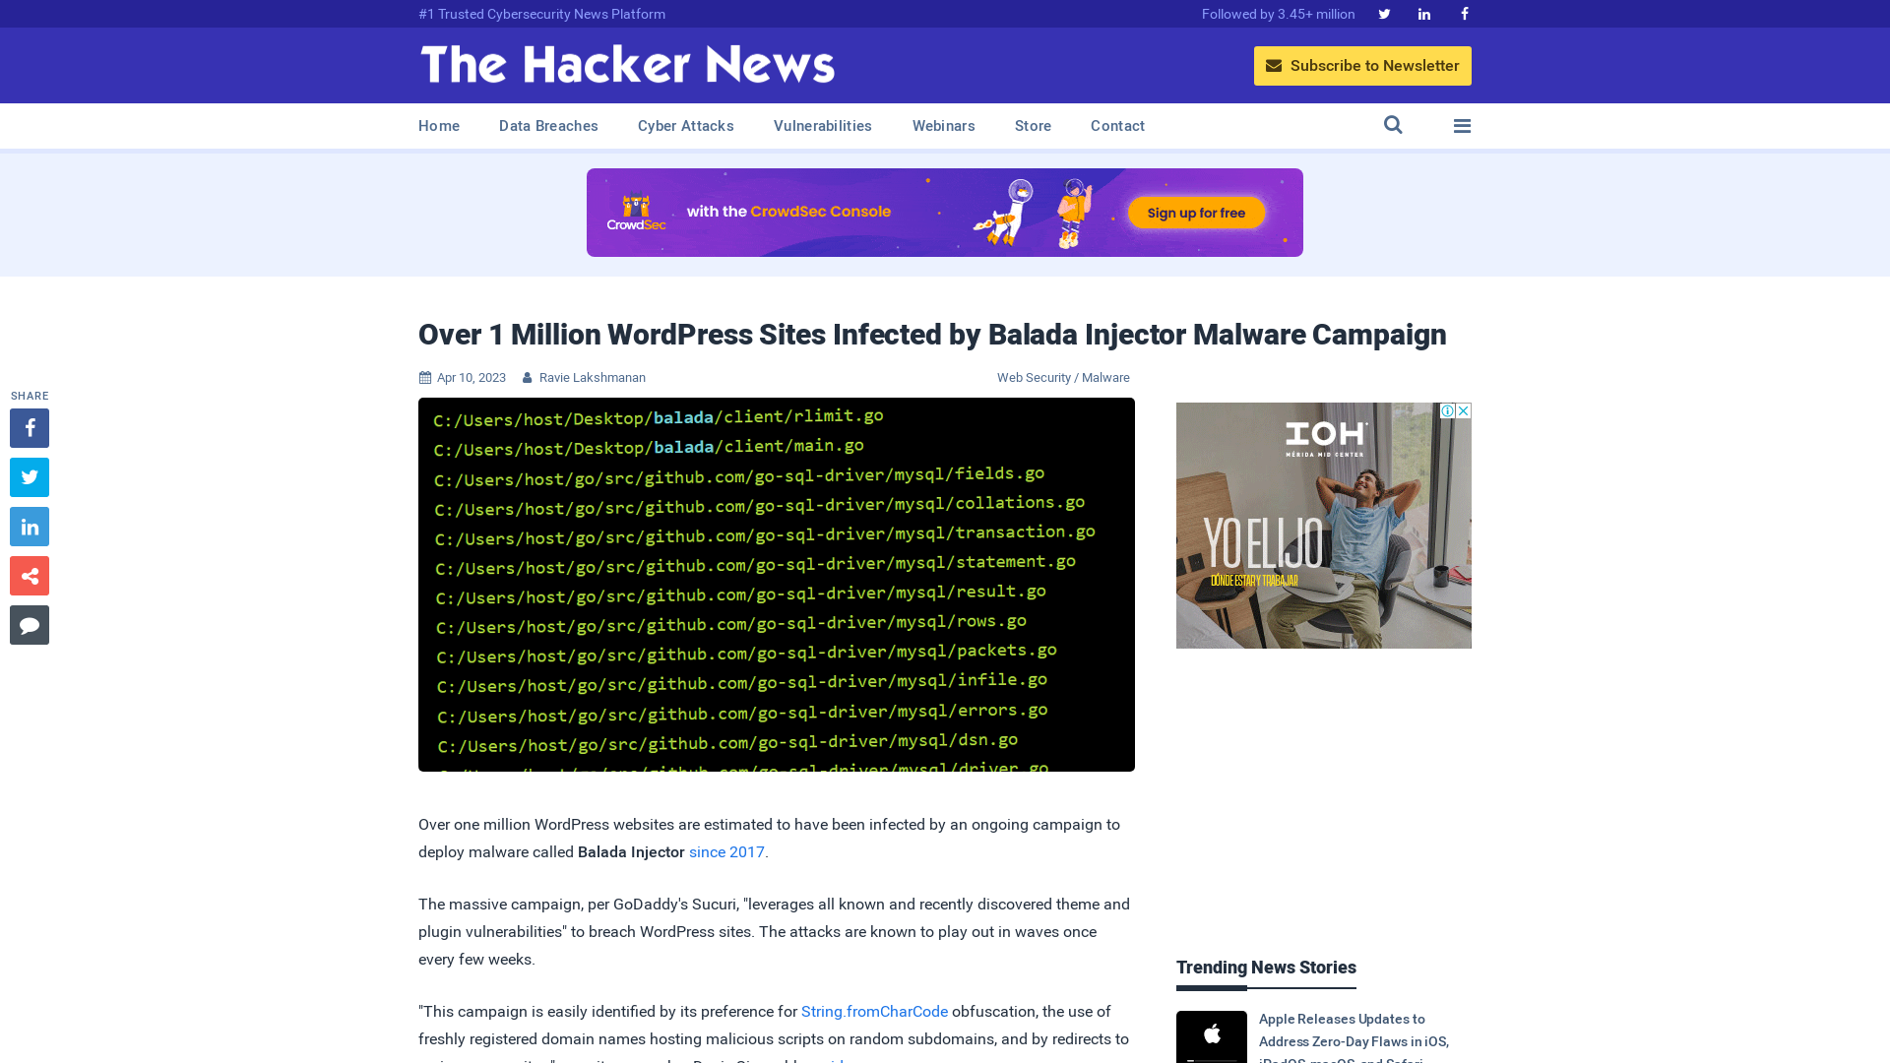The image size is (1890, 1063).
Task: Click the Balada Injector malware article thumbnail
Action: (777, 584)
